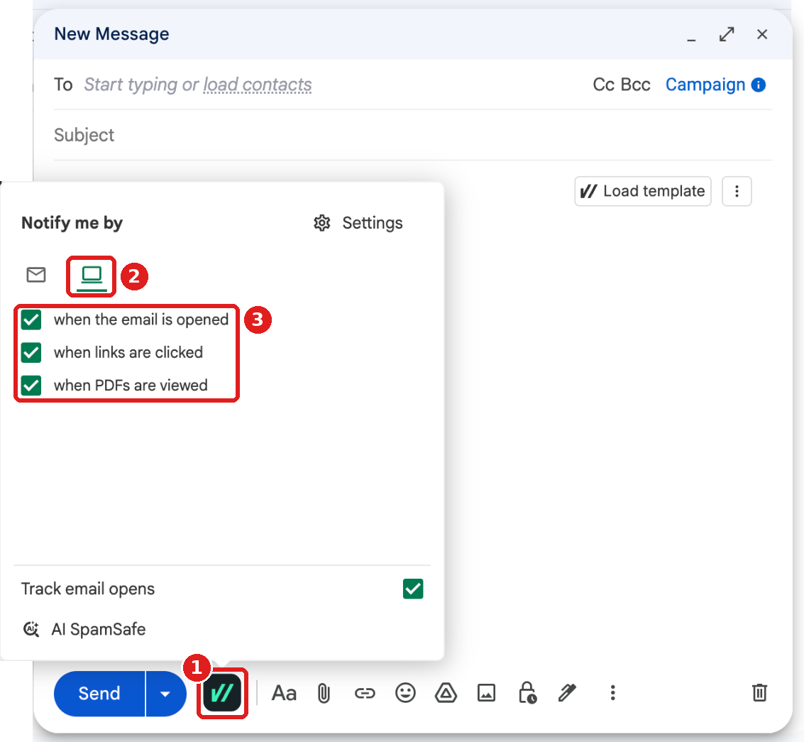804x742 pixels.
Task: Uncheck 'when PDFs are viewed'
Action: pyautogui.click(x=31, y=386)
